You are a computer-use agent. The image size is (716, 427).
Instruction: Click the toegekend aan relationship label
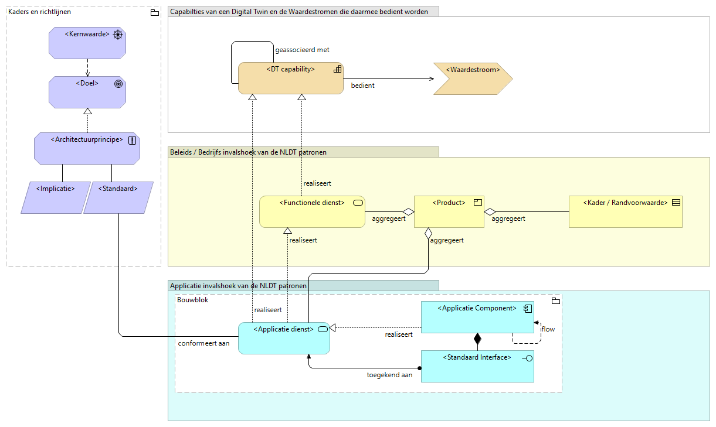point(389,374)
